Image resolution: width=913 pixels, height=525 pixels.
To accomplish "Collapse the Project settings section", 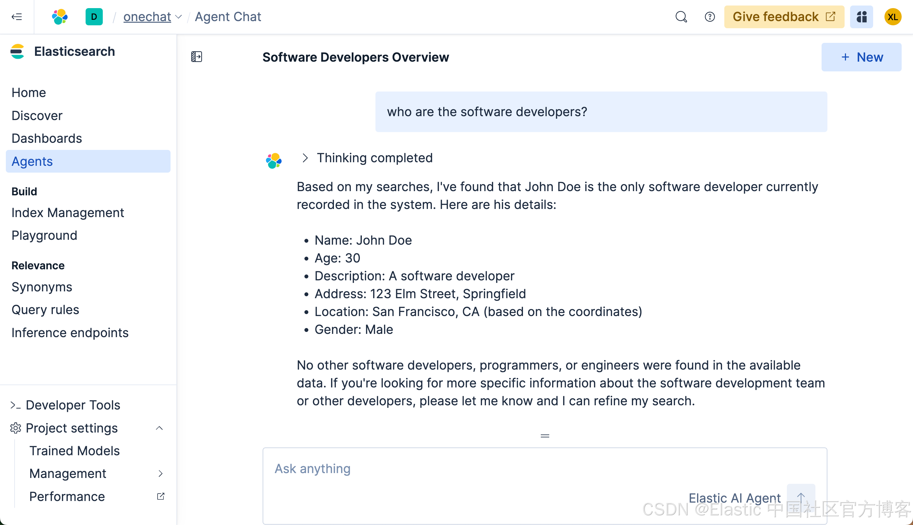I will [x=159, y=428].
